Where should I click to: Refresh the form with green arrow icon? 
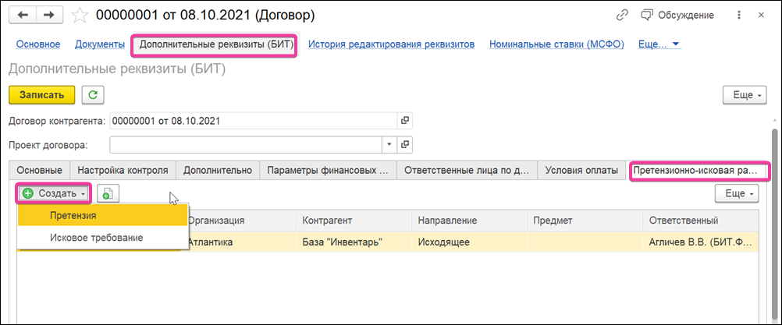(93, 95)
